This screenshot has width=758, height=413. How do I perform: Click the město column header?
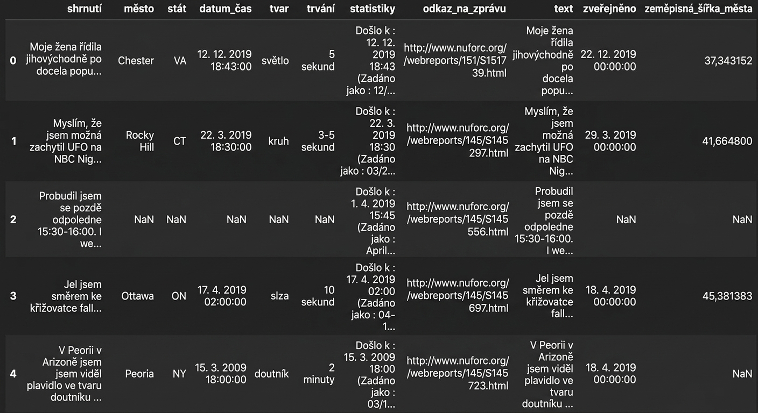[x=138, y=9]
